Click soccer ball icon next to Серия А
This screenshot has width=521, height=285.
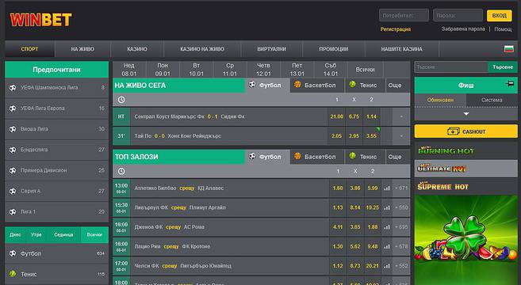(13, 191)
